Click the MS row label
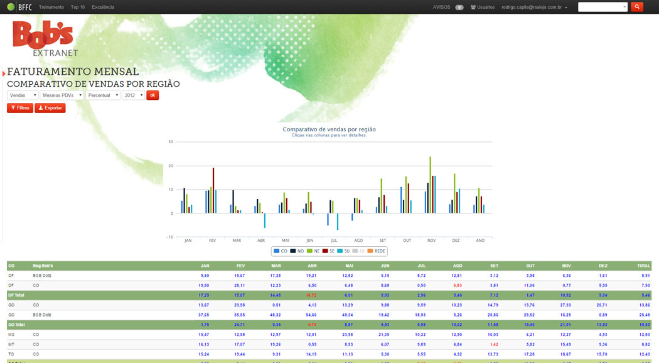 pyautogui.click(x=11, y=335)
